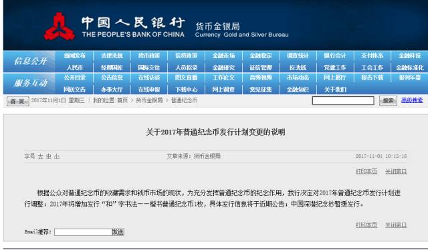Follow the 首页 breadcrumb link after 我的位置
The width and height of the screenshot is (428, 250).
coord(122,100)
